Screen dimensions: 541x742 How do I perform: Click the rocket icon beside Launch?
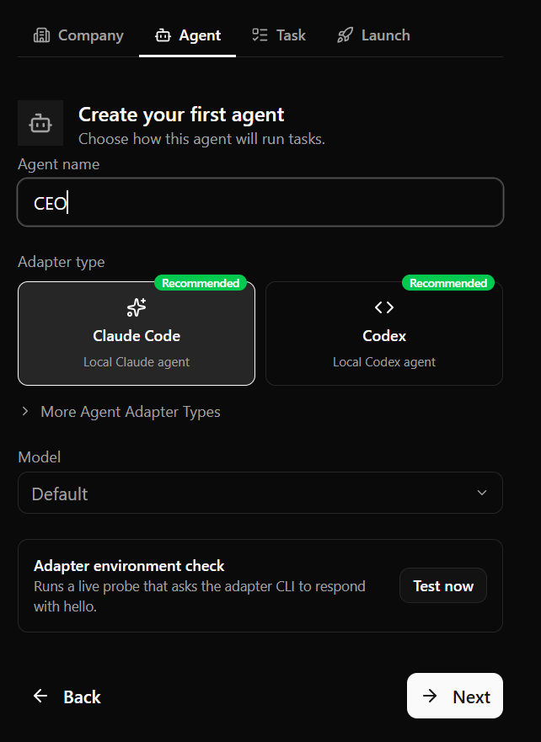pos(345,35)
